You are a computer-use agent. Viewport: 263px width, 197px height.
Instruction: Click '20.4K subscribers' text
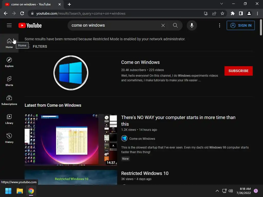tap(134, 70)
